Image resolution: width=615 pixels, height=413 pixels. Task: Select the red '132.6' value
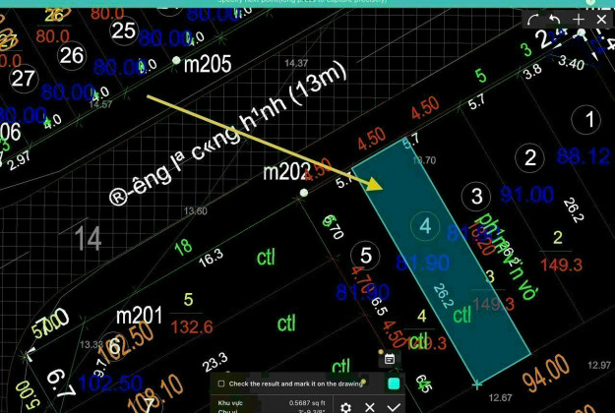pos(192,326)
